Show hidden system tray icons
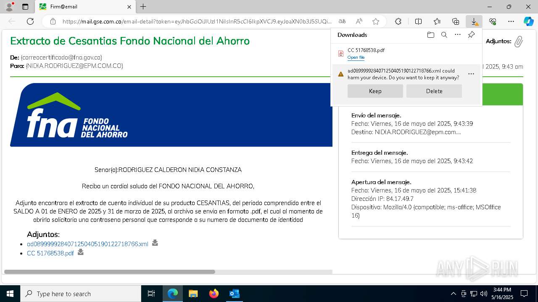This screenshot has height=302, width=538. [x=453, y=294]
